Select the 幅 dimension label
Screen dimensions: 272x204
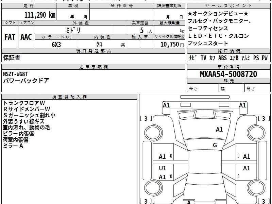[223, 89]
